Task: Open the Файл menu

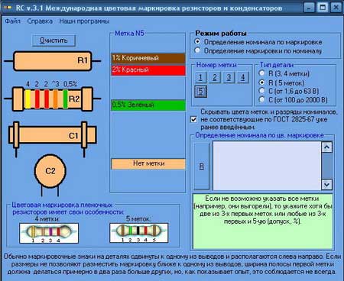Action: coord(12,21)
